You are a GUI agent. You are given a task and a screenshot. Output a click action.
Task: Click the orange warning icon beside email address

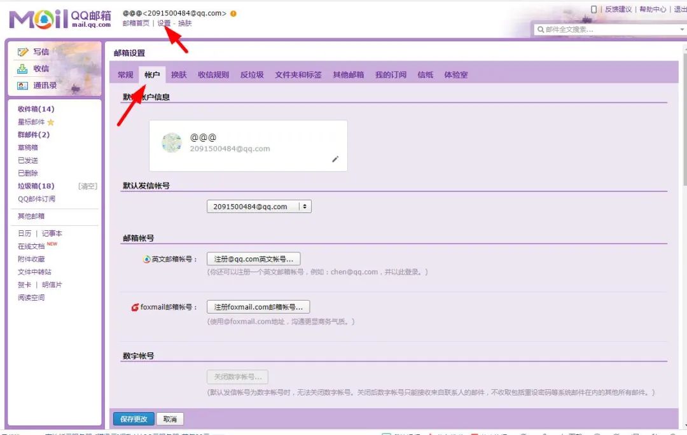pos(233,13)
